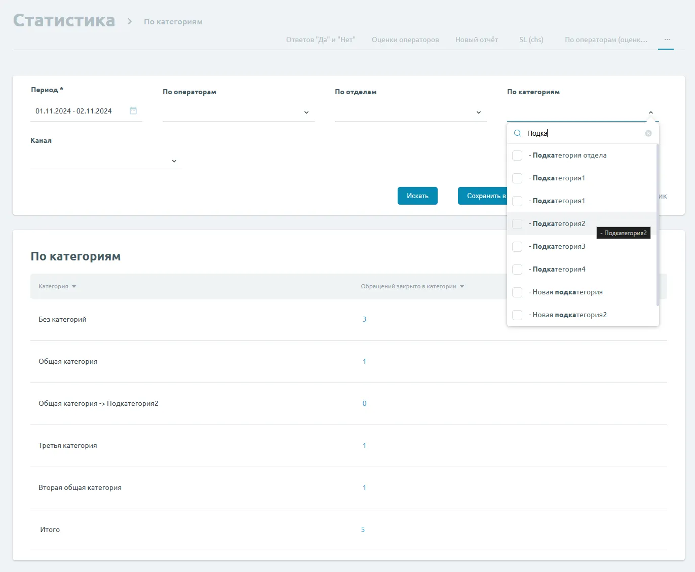Open the period calendar icon
Viewport: 695px width, 572px height.
133,111
